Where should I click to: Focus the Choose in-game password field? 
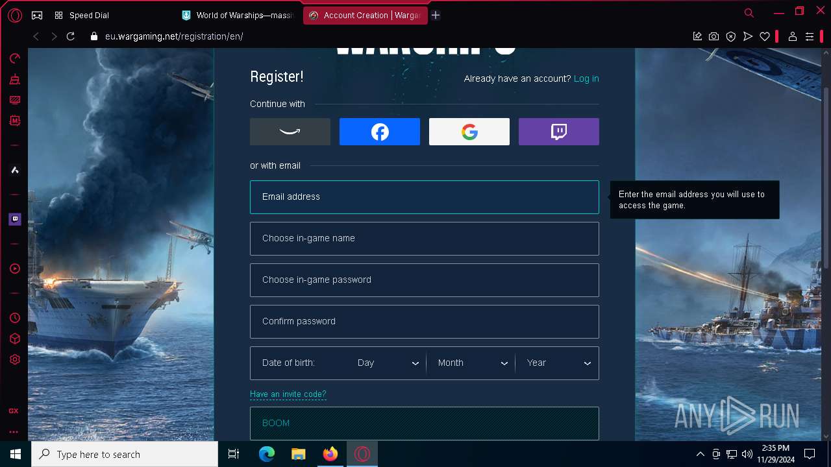coord(425,280)
